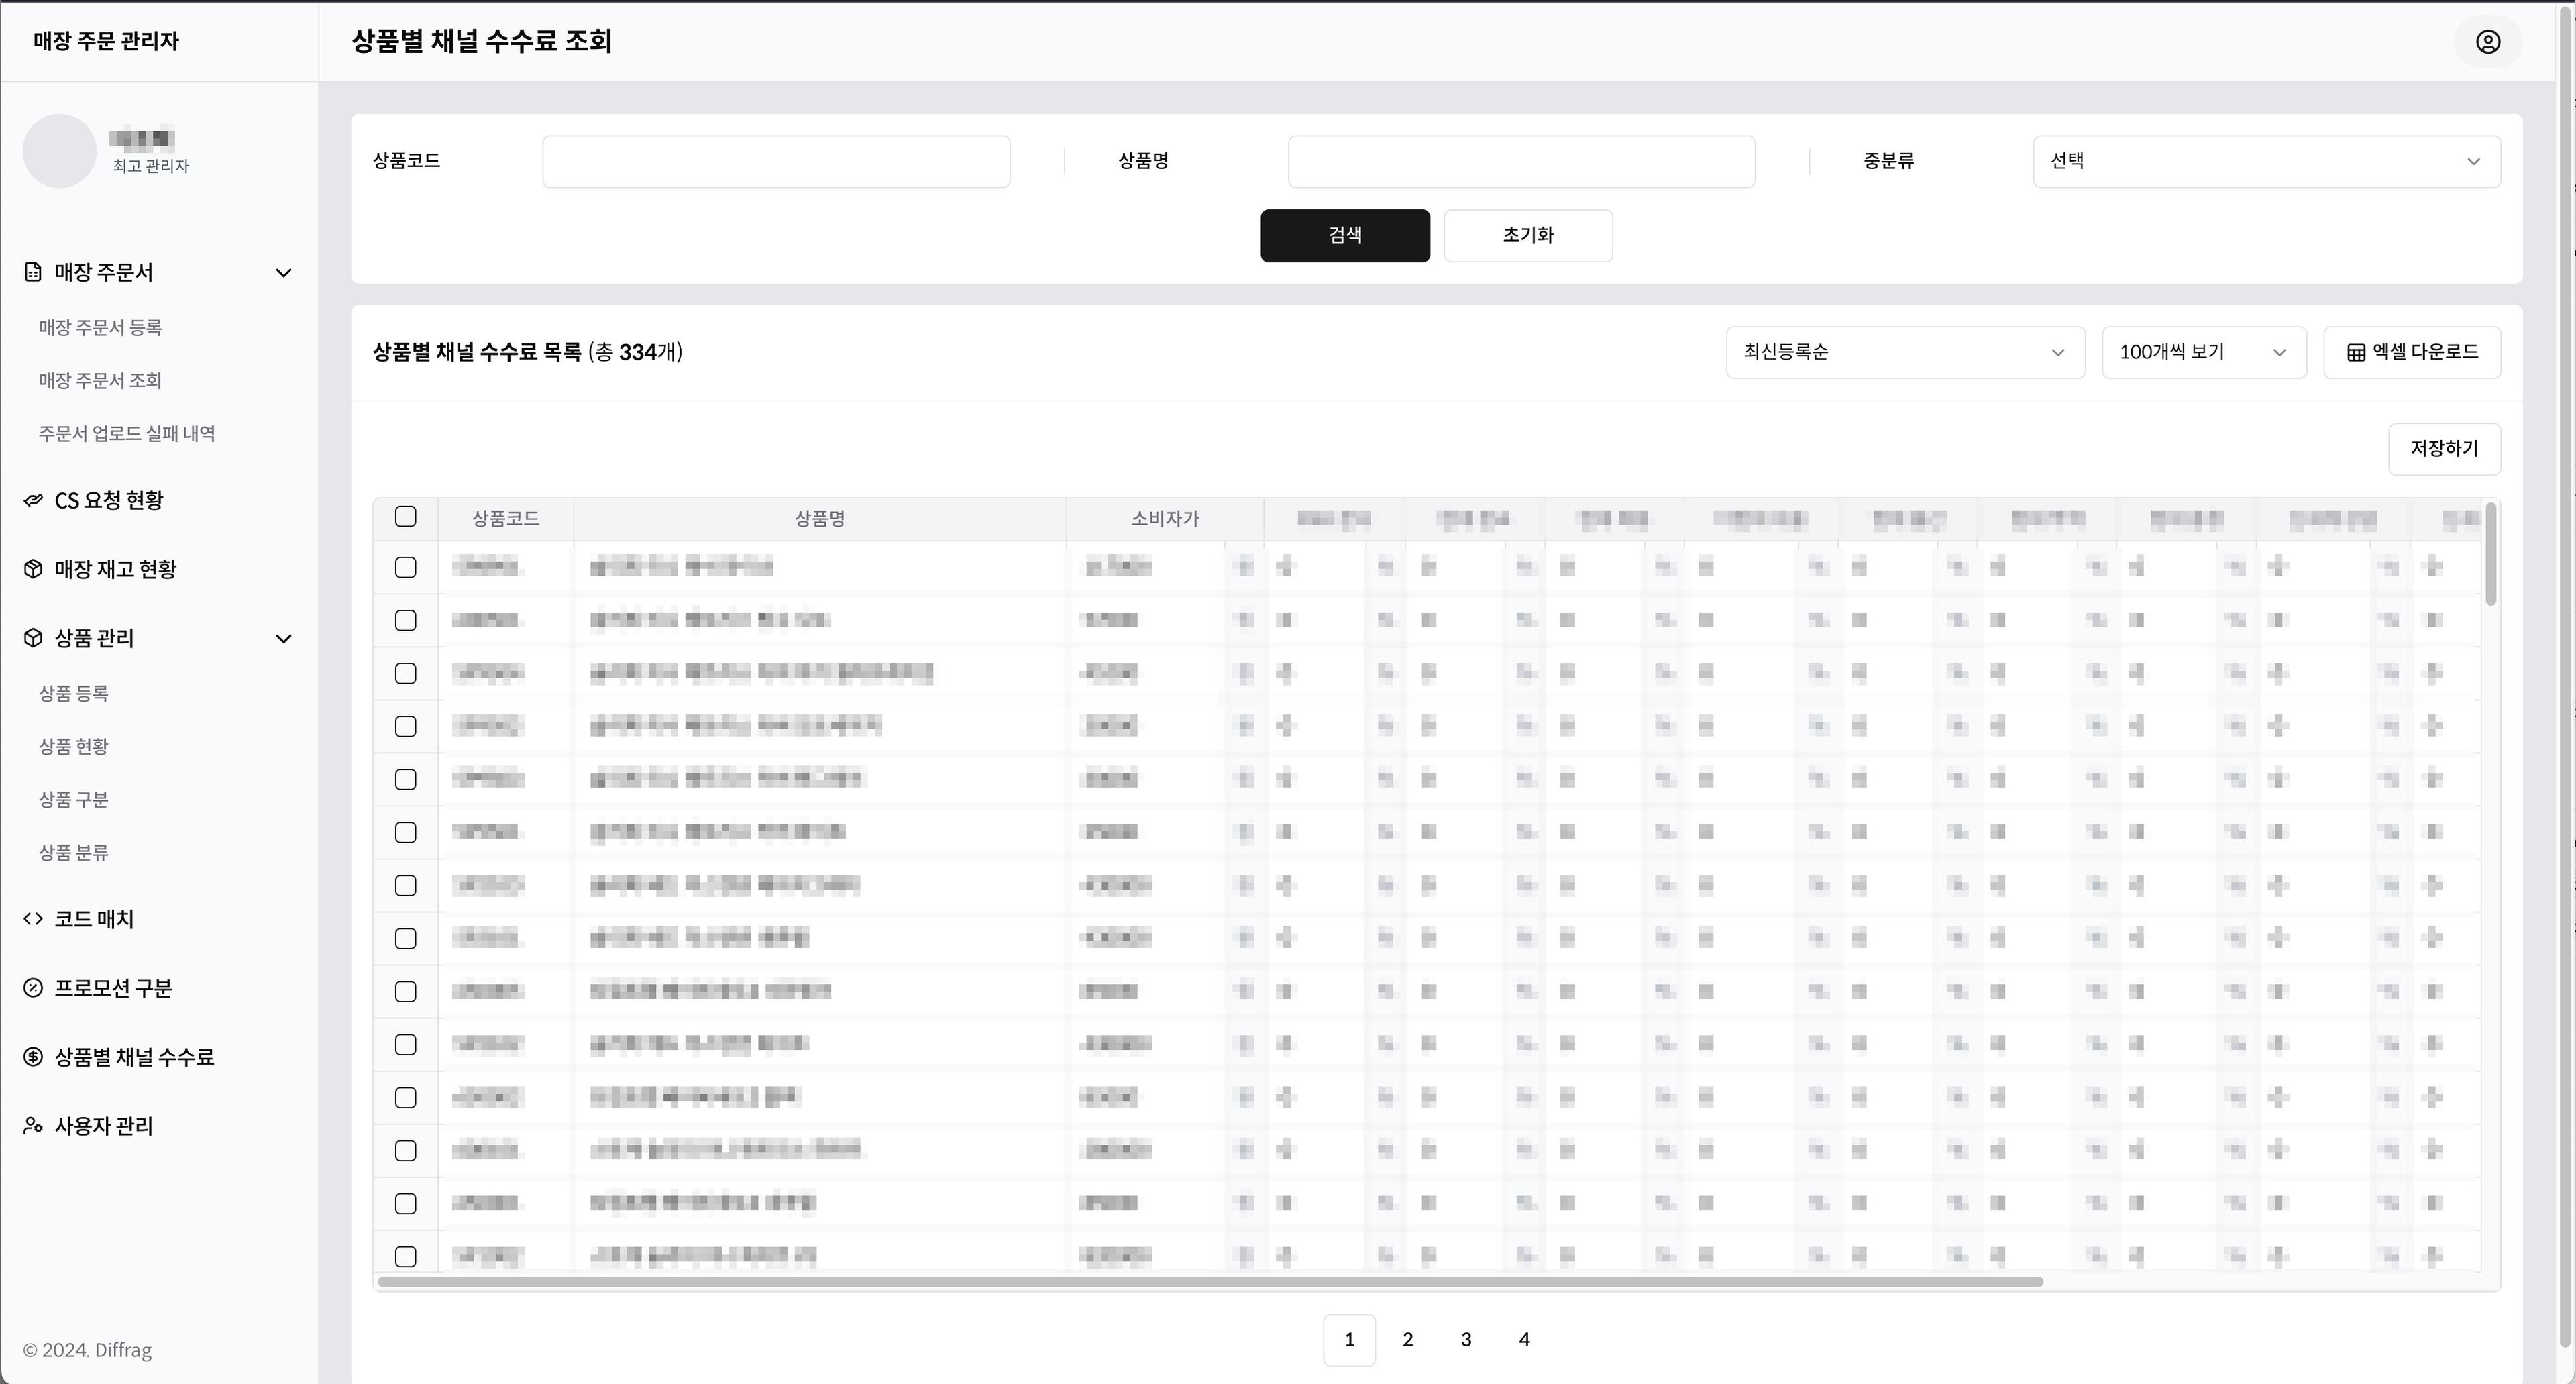This screenshot has height=1384, width=2576.
Task: Click the 코드 매치 code brackets icon
Action: [33, 919]
